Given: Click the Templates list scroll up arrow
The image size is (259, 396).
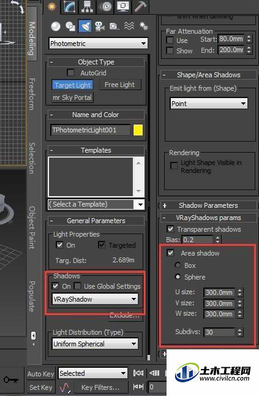Looking at the screenshot, I should point(138,164).
